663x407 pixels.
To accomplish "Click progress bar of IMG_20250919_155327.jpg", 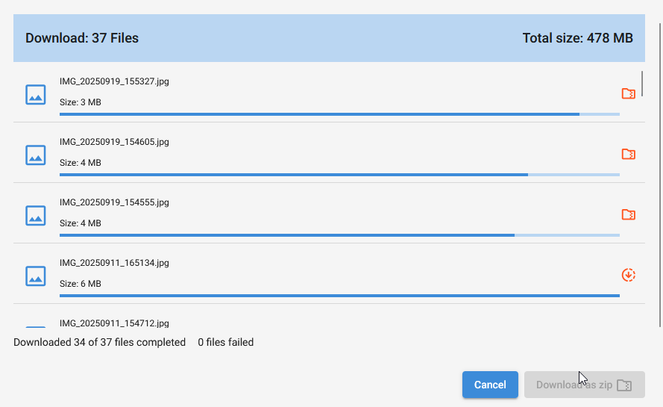I will (339, 114).
